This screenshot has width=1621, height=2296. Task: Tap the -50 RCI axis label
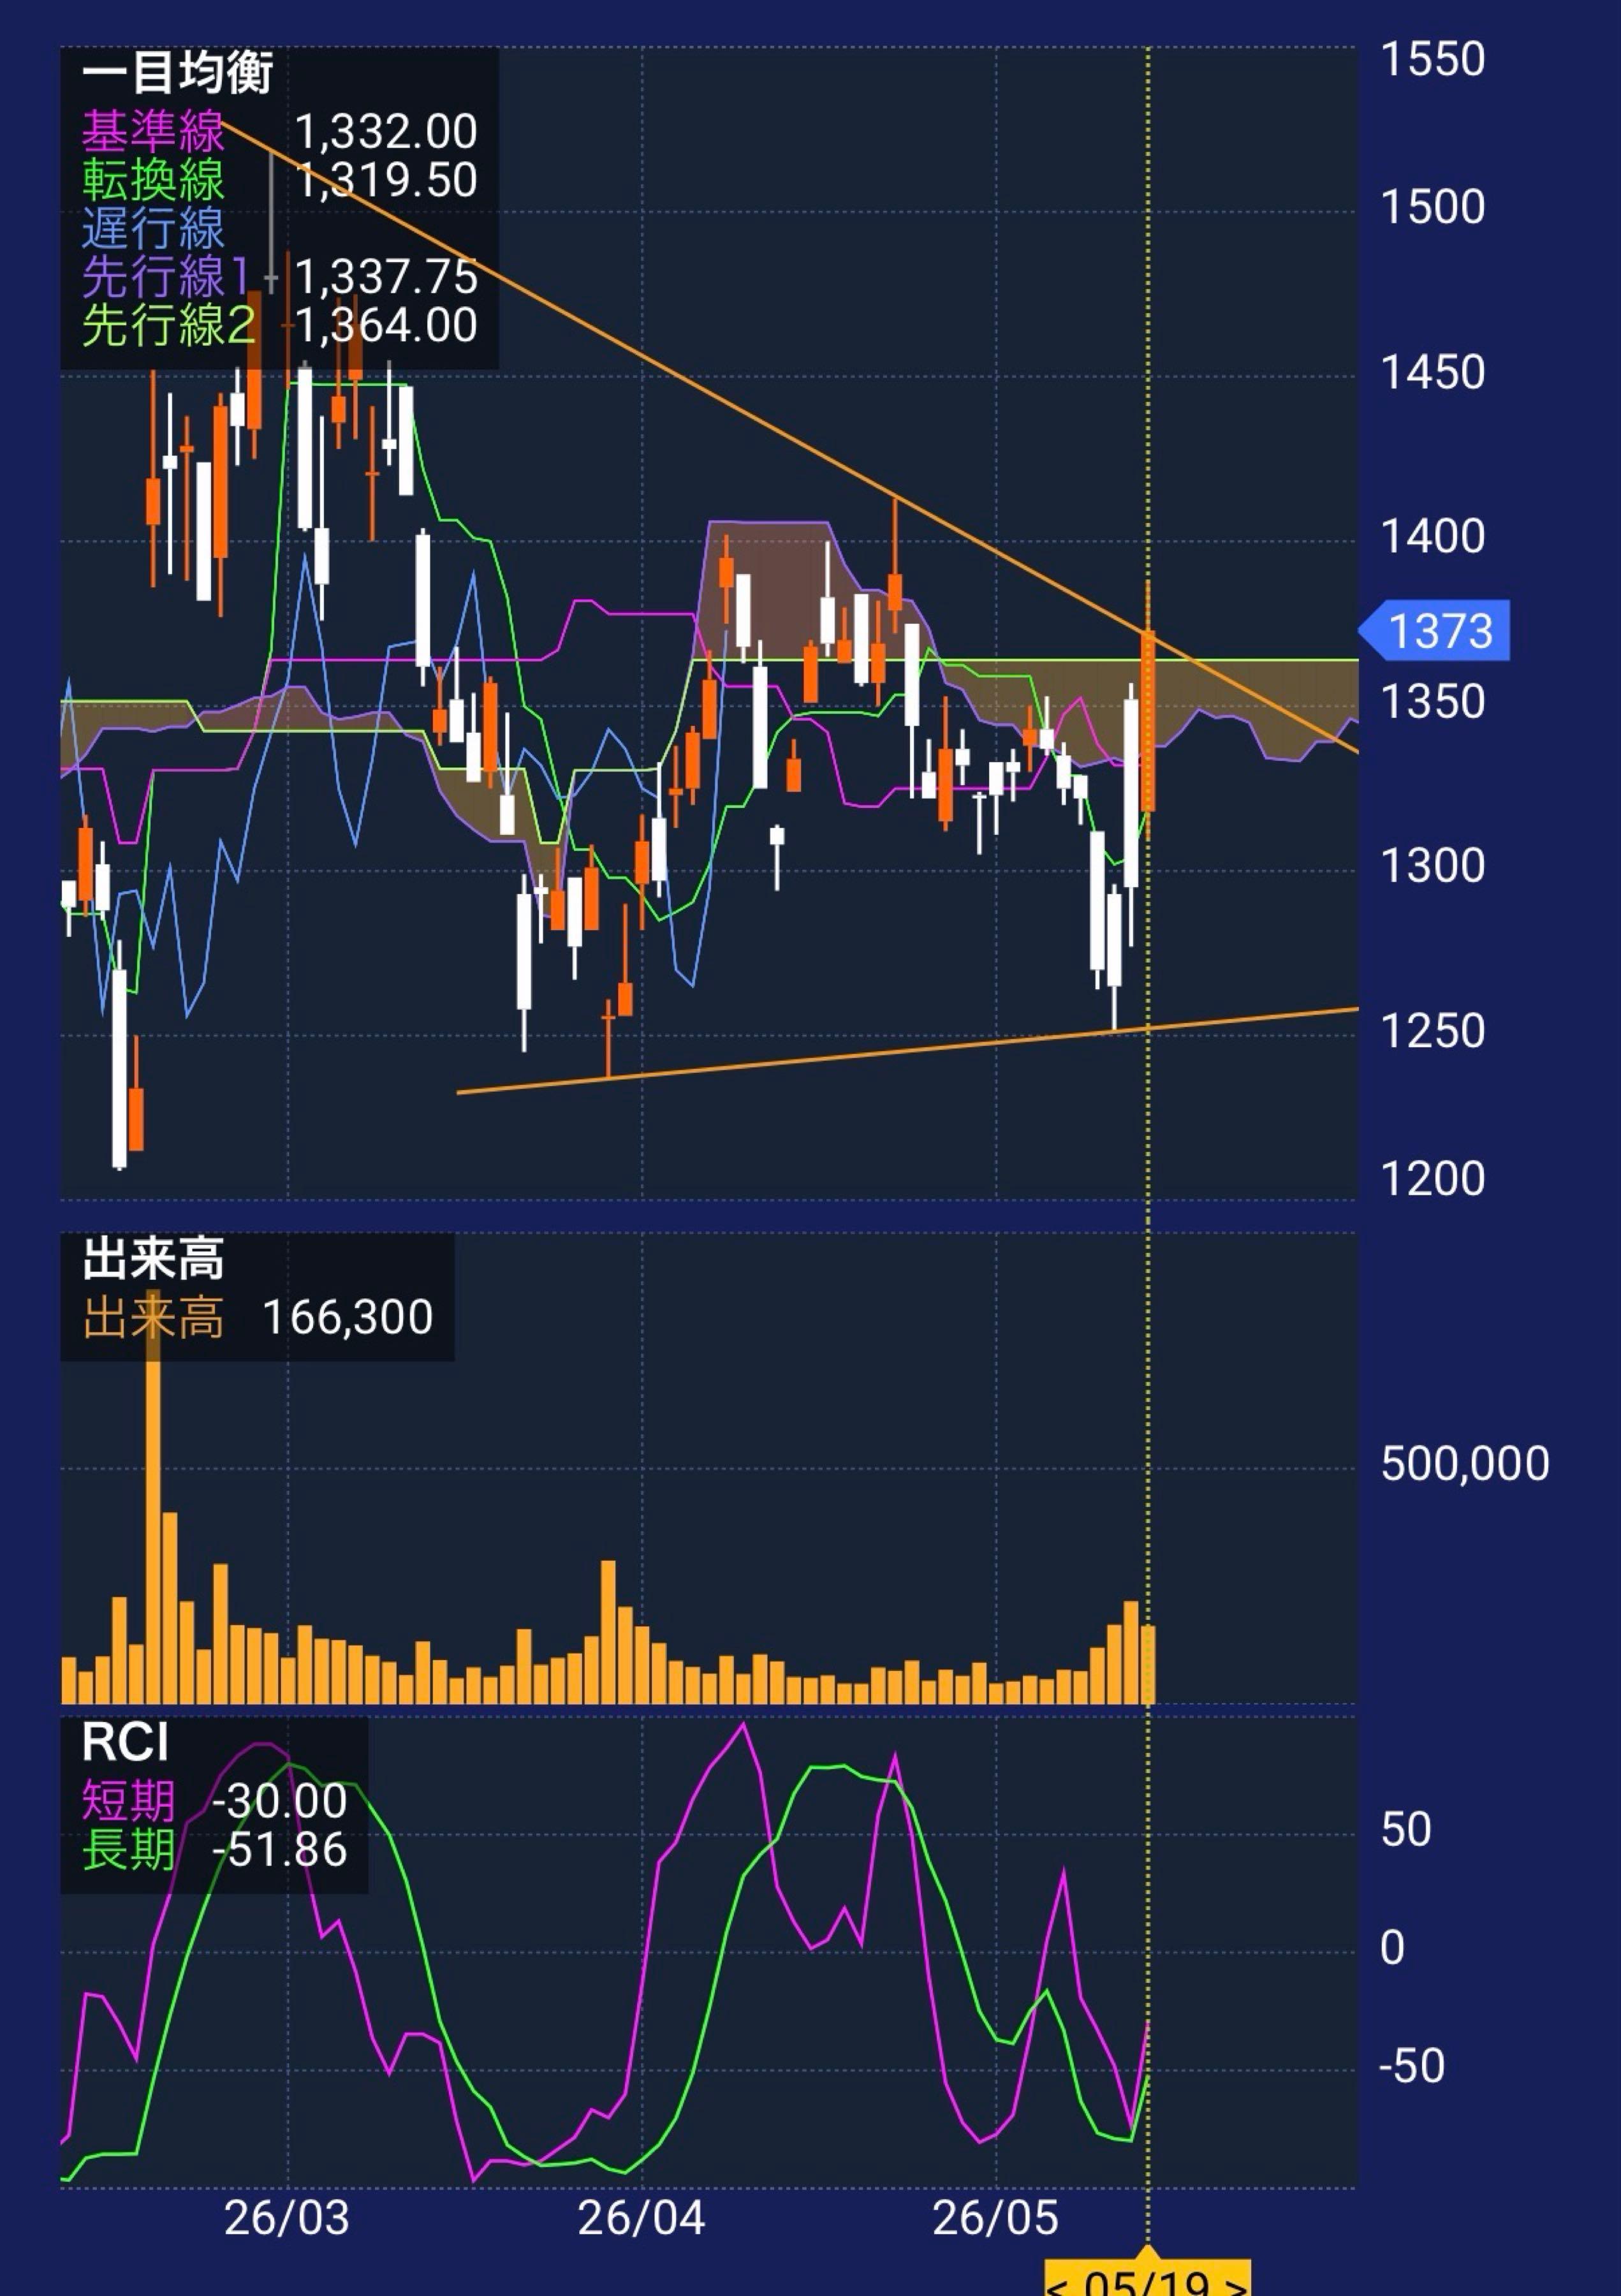coord(1411,2065)
